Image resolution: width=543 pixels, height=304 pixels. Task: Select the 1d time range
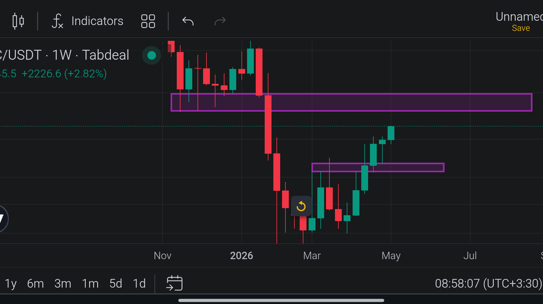click(139, 283)
